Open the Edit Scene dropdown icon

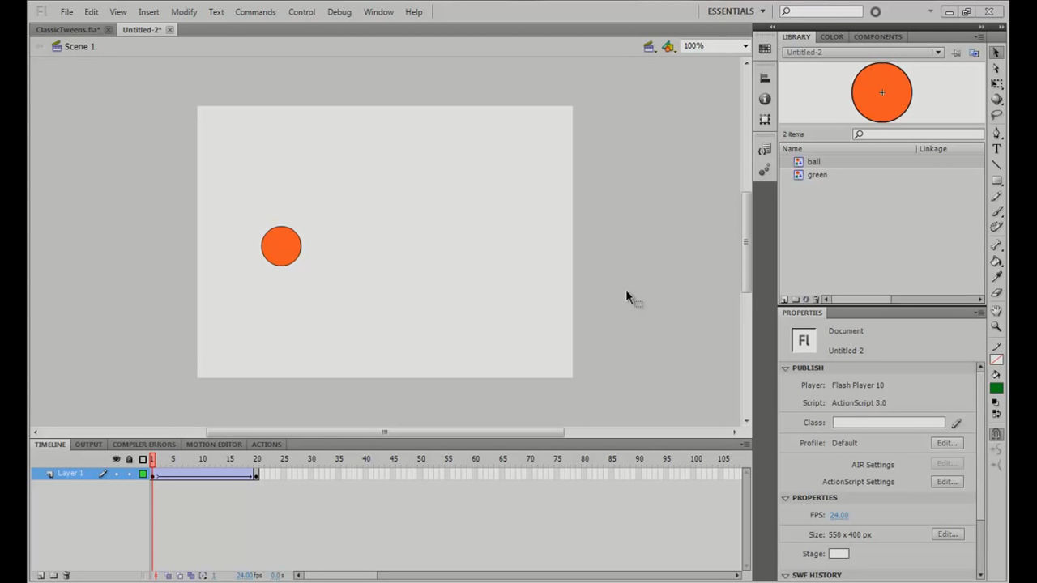[x=649, y=46]
